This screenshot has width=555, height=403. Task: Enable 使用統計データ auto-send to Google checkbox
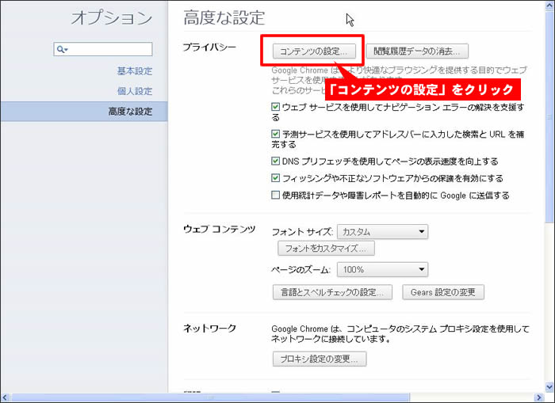(275, 195)
